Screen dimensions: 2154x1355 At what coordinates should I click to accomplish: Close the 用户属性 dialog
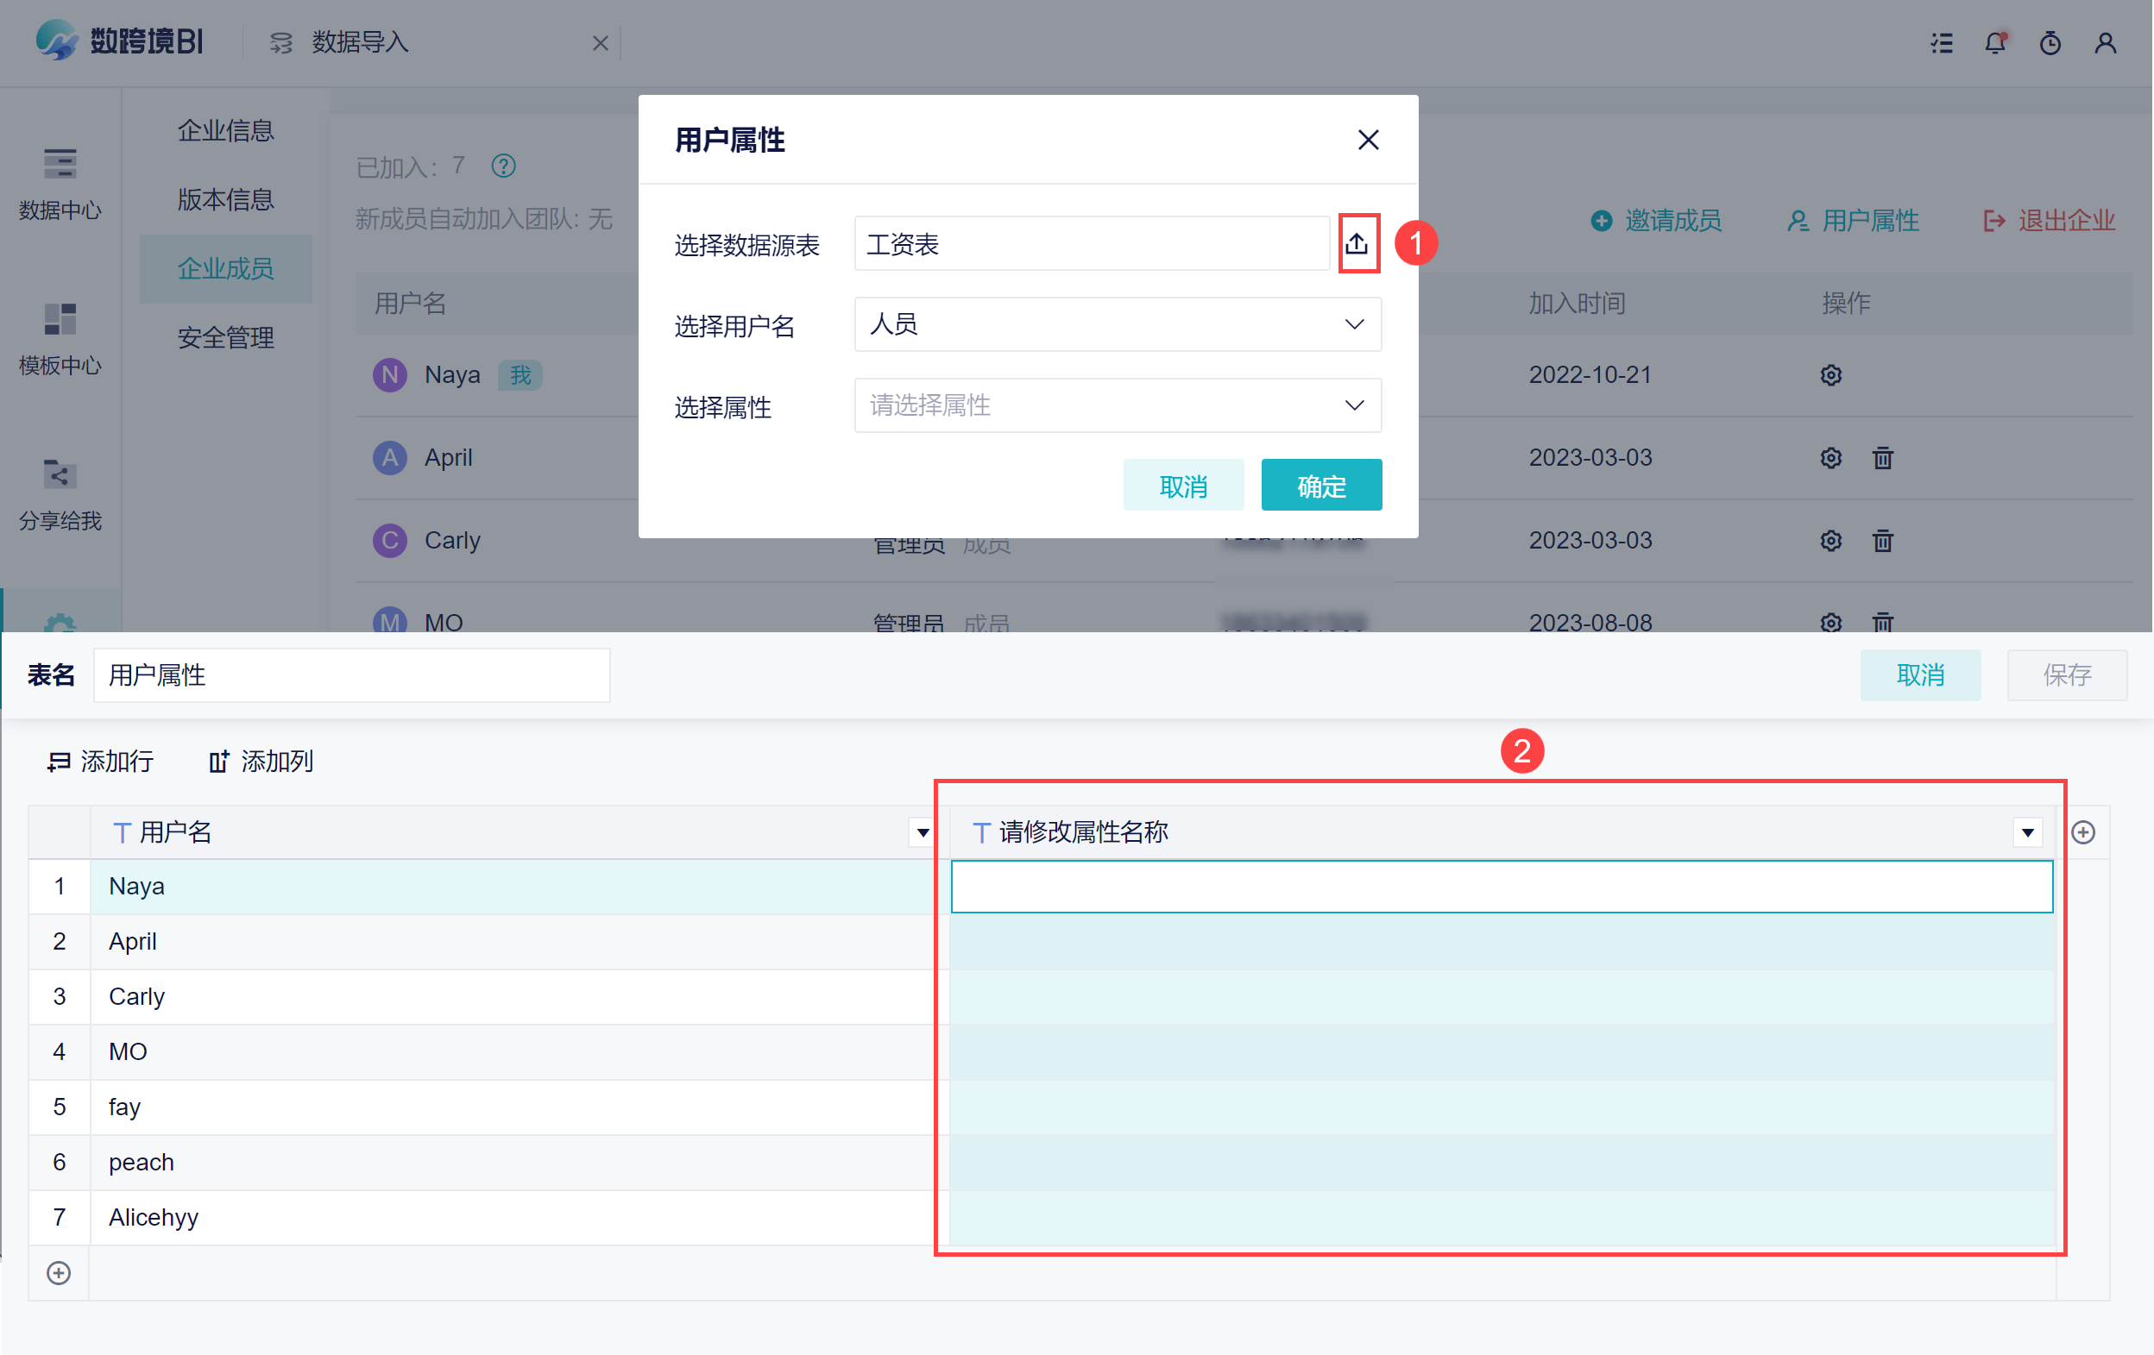click(1368, 141)
